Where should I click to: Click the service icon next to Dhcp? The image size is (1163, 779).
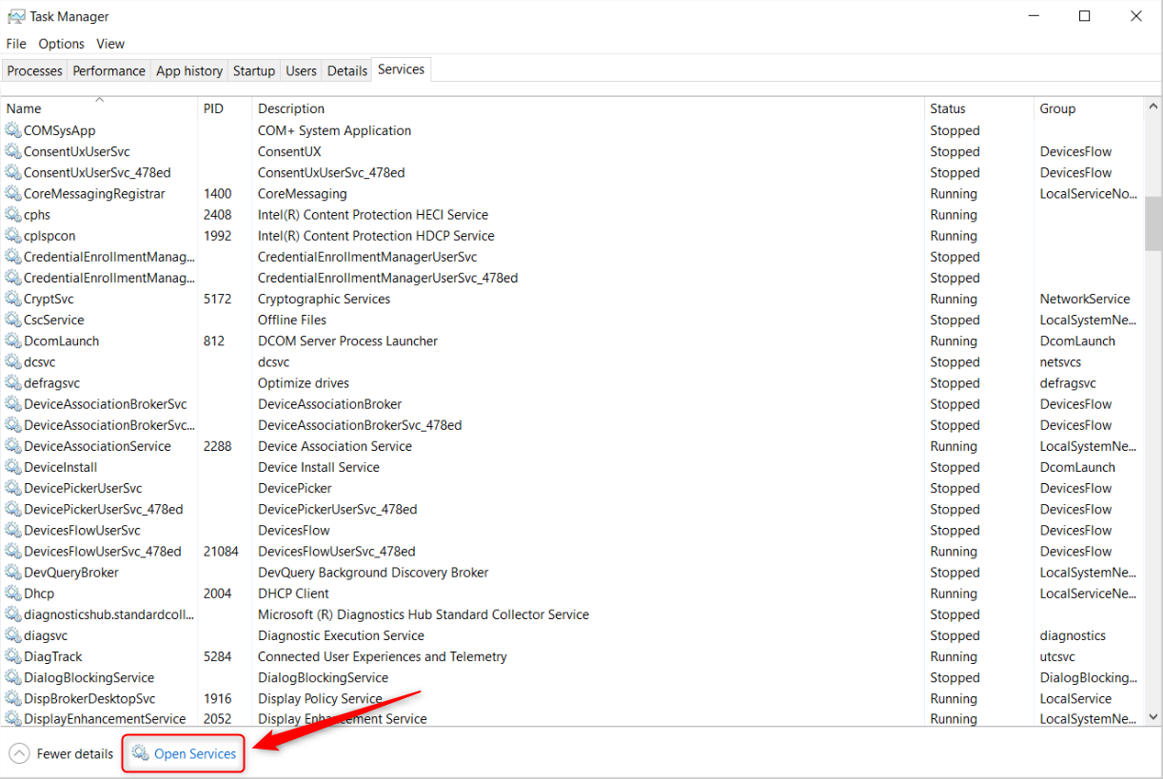tap(13, 594)
